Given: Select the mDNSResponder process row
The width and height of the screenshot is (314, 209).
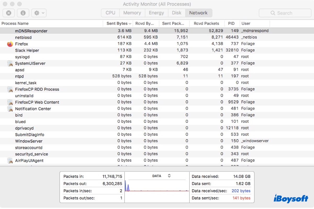Looking at the screenshot, I should pos(31,31).
